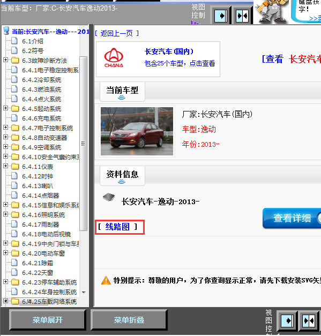Click folder icon beside 6.4.5起动系统
The width and height of the screenshot is (321, 336).
point(15,108)
